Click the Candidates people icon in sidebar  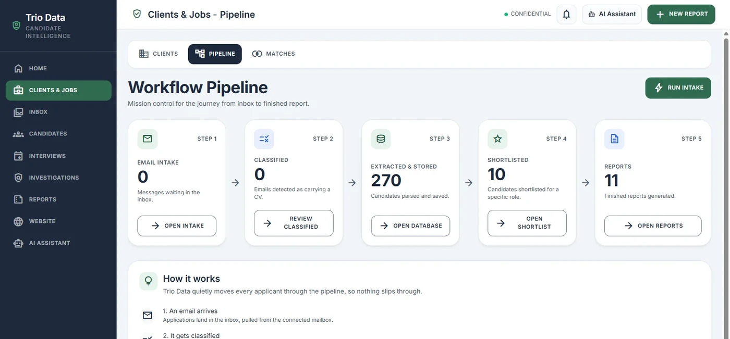pyautogui.click(x=18, y=134)
